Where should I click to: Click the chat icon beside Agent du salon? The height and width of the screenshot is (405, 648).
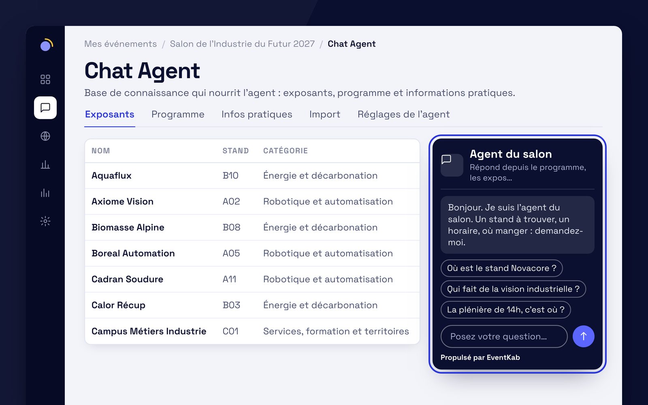(x=452, y=165)
